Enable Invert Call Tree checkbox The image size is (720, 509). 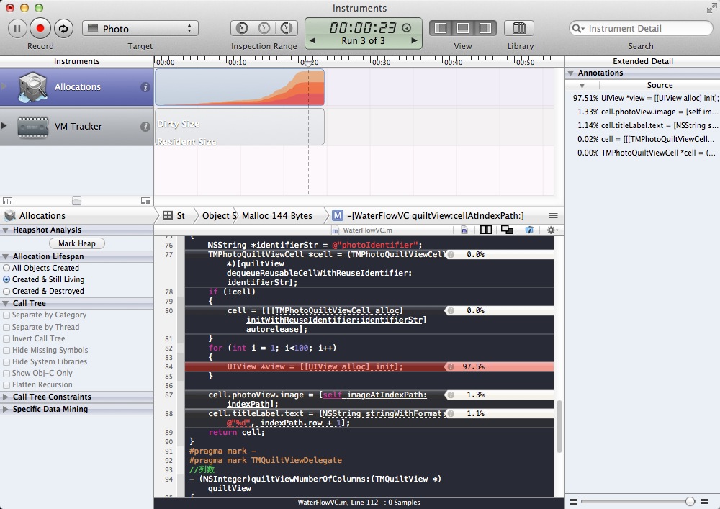tap(6, 338)
